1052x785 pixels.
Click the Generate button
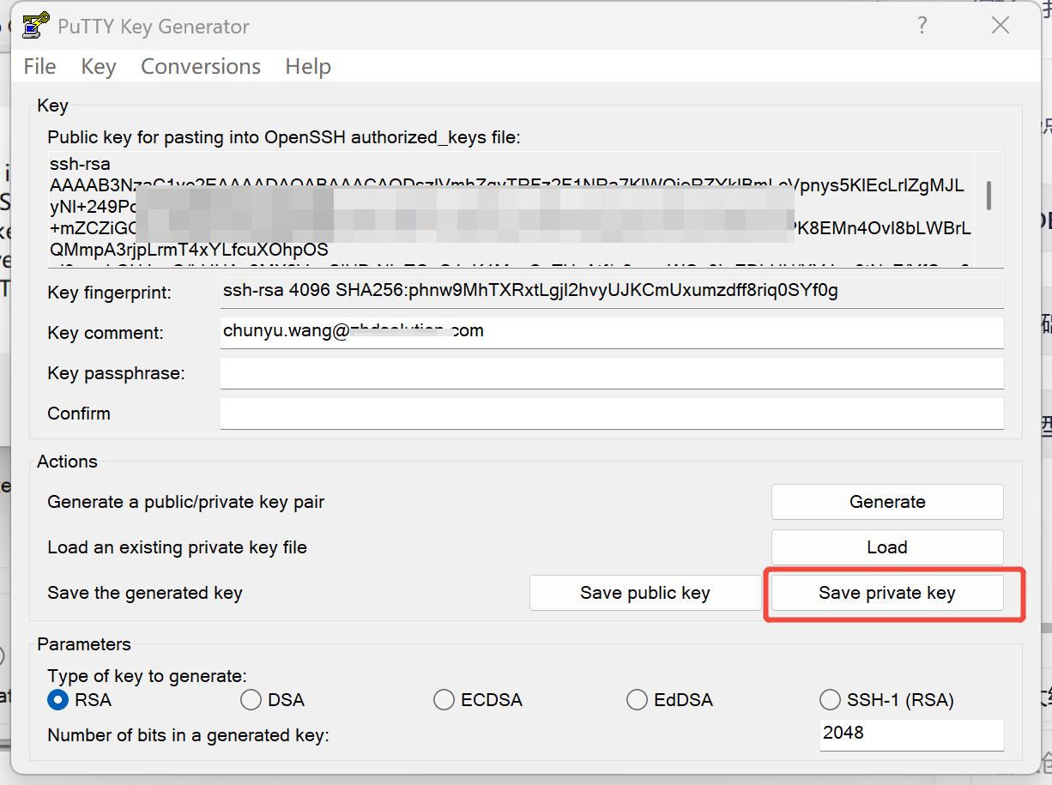[x=887, y=502]
